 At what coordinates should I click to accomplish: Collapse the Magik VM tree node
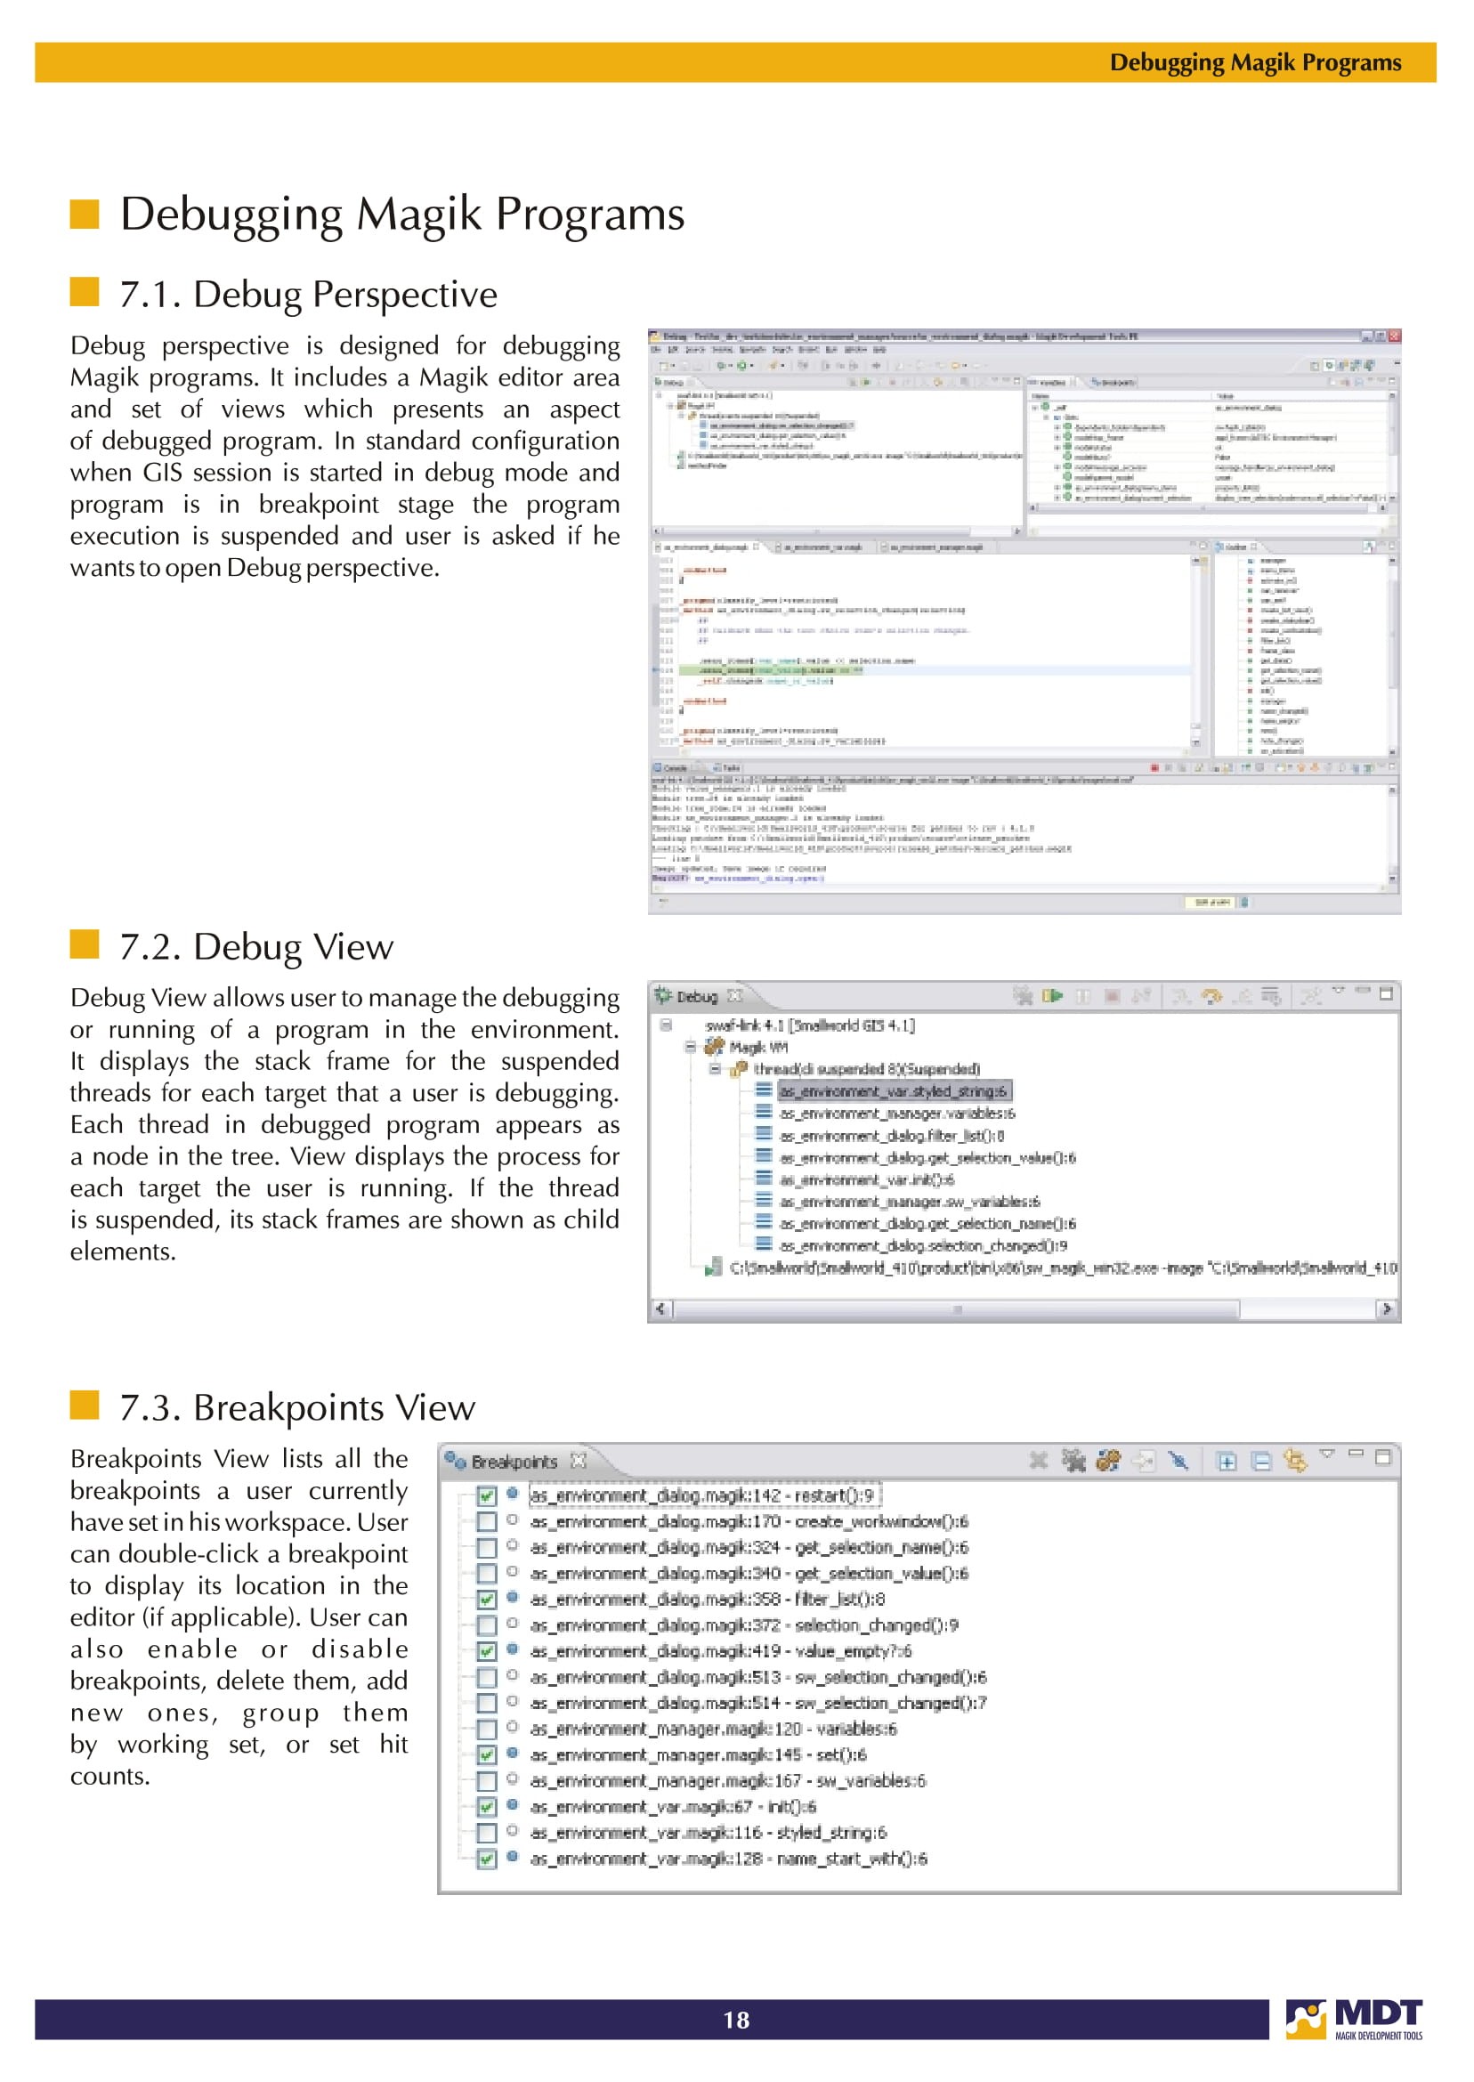coord(691,1047)
